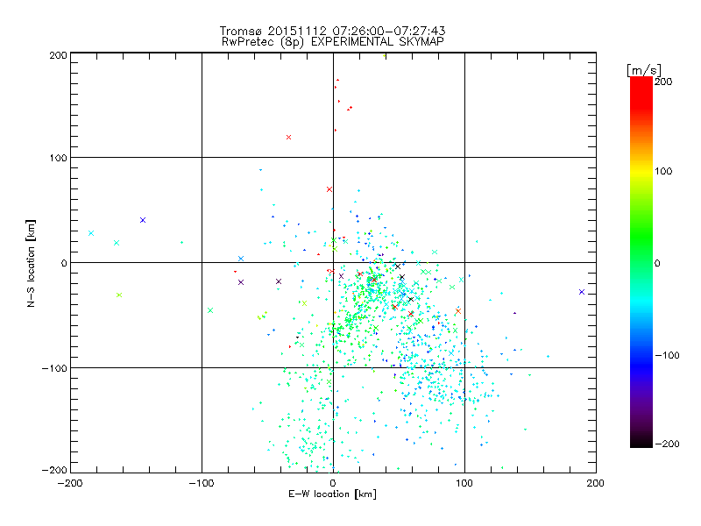
Task: Click the 'N-S location [km]' axis label
Action: tap(31, 263)
